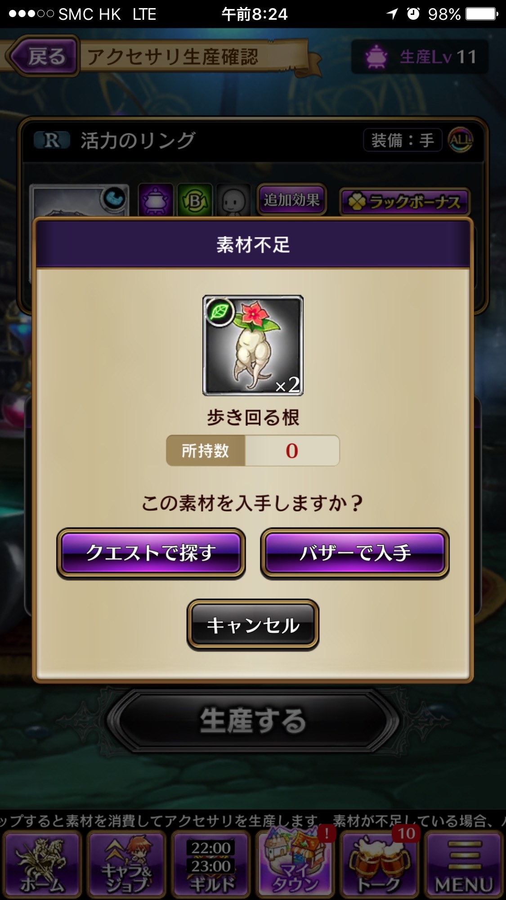Tap the 生産する produce button
The width and height of the screenshot is (506, 900).
click(x=253, y=721)
